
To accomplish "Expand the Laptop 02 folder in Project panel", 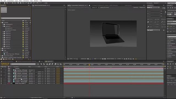I will (x=3, y=32).
